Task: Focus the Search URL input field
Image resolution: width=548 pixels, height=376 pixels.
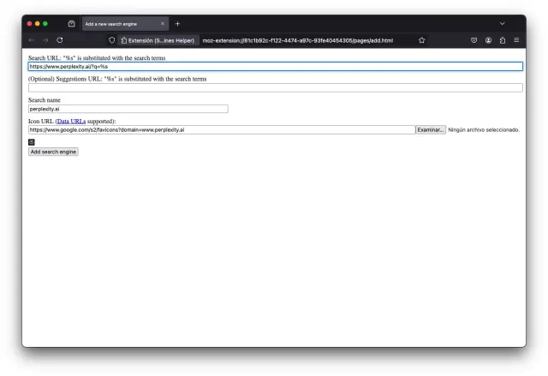Action: (x=275, y=66)
